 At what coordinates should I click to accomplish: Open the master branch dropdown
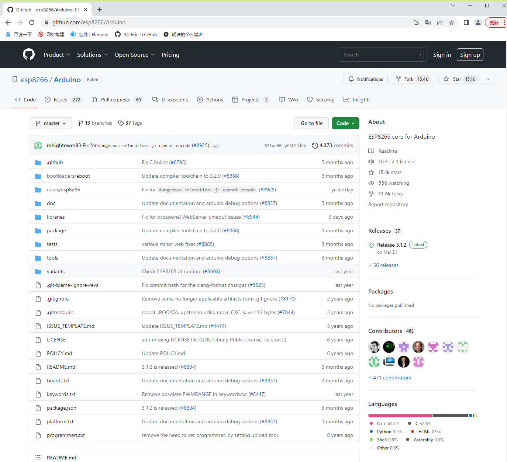pos(50,123)
